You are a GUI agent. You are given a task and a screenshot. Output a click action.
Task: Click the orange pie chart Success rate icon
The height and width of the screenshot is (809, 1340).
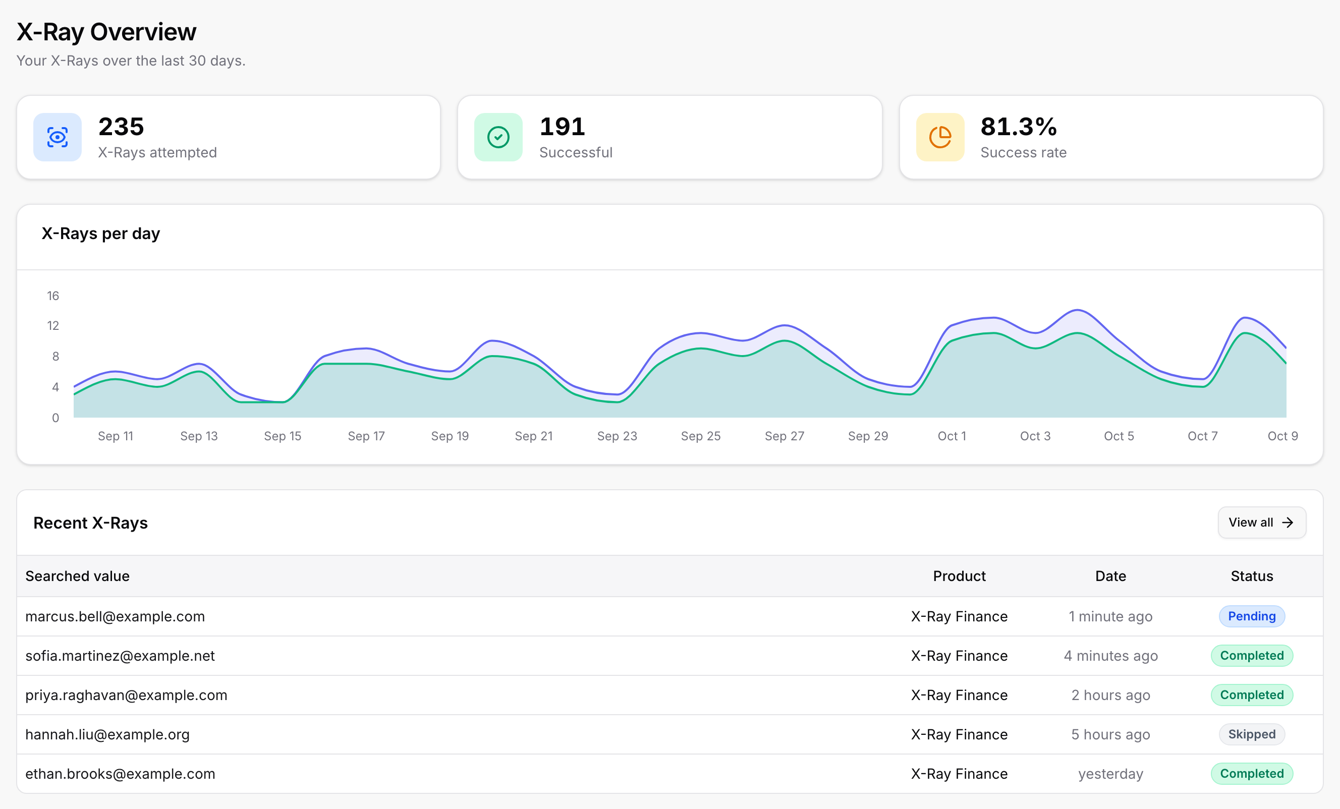click(x=940, y=137)
